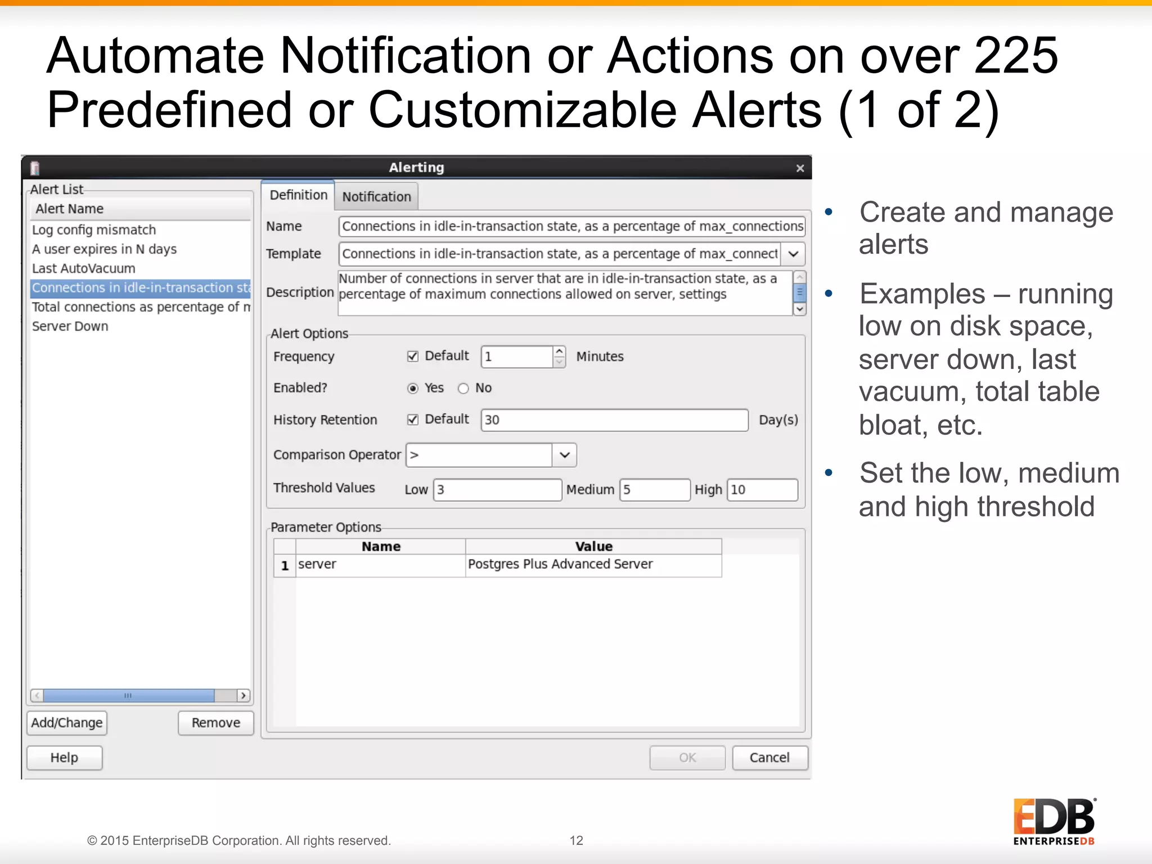Screen dimensions: 1152x864
Task: Click the Add/Change button
Action: (67, 723)
